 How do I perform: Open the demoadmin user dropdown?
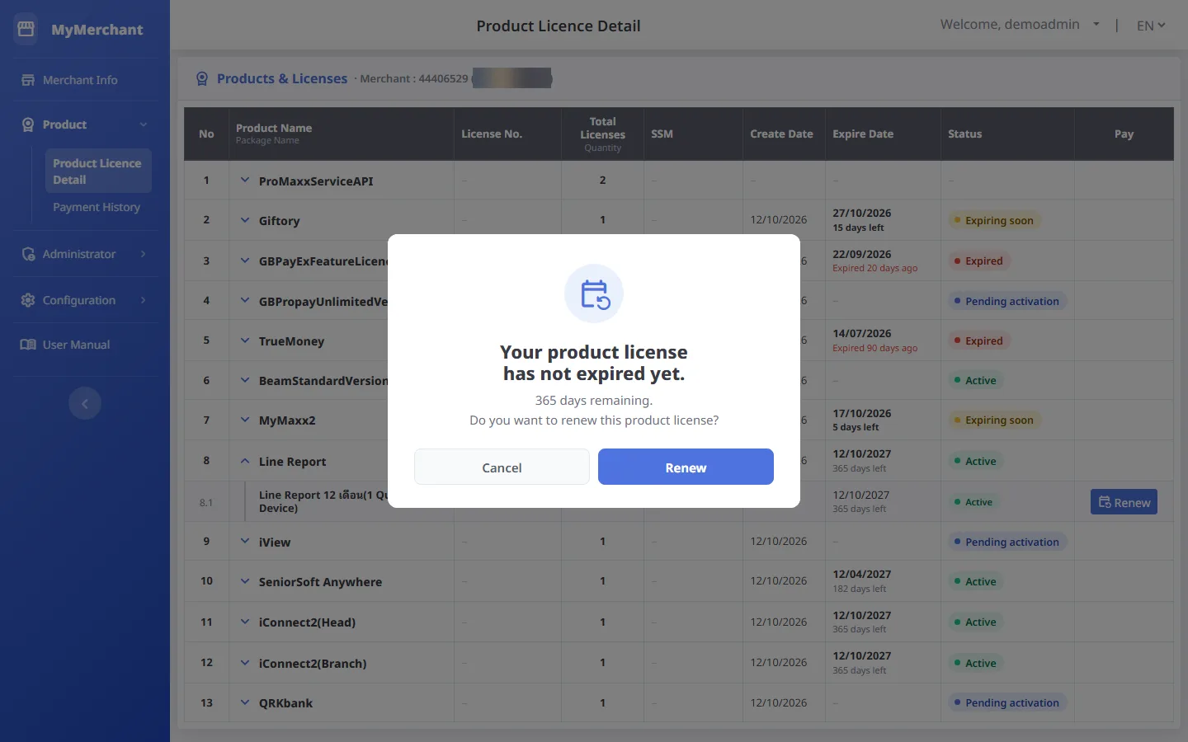pyautogui.click(x=1096, y=25)
